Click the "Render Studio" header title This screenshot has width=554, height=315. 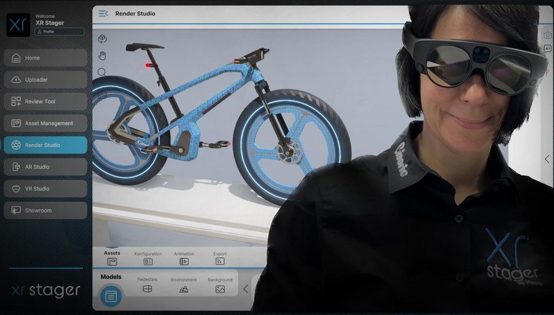pos(135,14)
